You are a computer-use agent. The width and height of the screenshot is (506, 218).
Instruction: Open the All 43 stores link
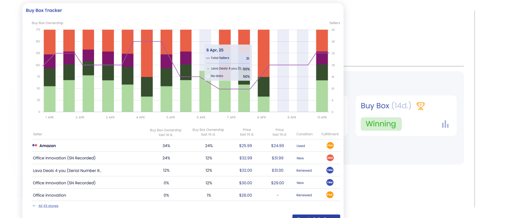48,206
